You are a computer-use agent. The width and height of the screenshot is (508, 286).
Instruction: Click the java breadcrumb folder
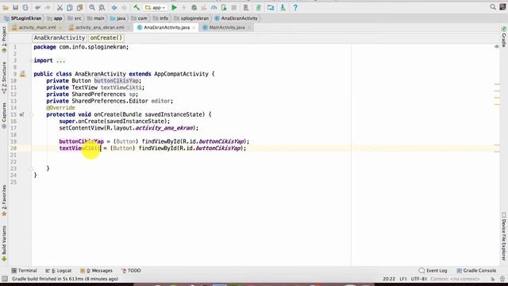[x=117, y=18]
